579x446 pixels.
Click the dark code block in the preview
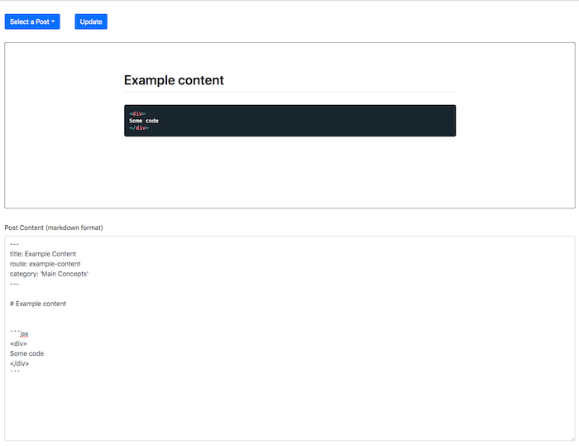coord(289,121)
